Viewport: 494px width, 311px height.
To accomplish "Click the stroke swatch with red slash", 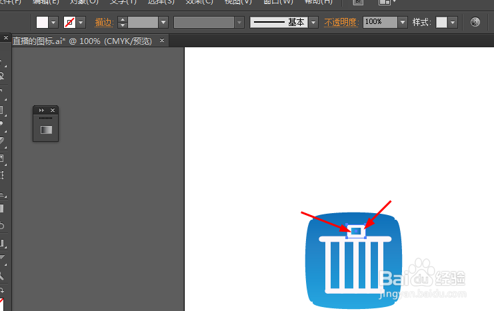I will point(69,23).
